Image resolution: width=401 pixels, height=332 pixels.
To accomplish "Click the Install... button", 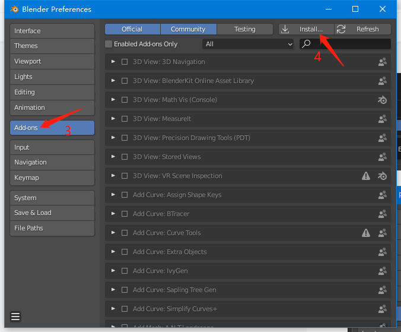I will (x=306, y=29).
